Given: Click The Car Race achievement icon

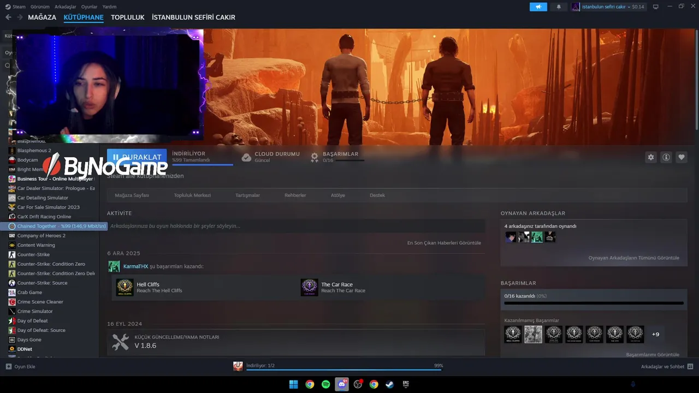Looking at the screenshot, I should [309, 288].
